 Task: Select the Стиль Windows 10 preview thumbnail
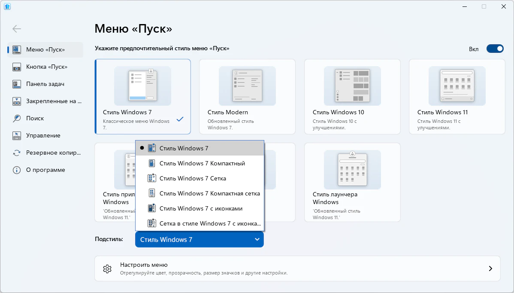(x=352, y=85)
